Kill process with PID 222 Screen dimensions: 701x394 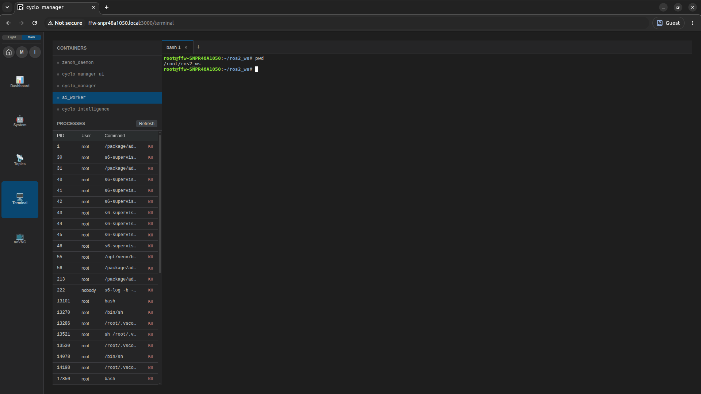click(x=150, y=290)
